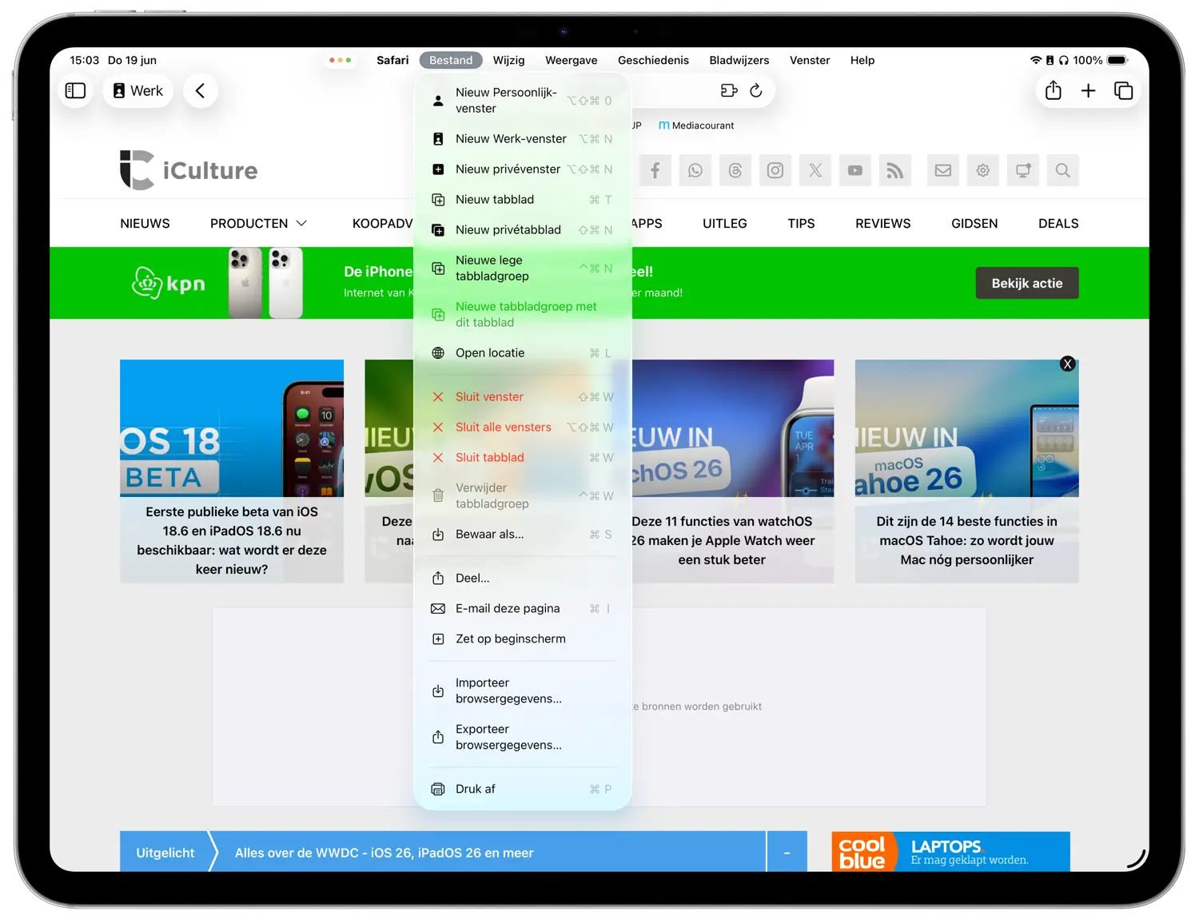Open the Wijzig menu
The width and height of the screenshot is (1199, 919).
(x=508, y=60)
